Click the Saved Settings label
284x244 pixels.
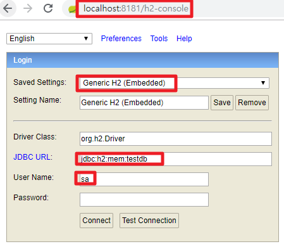click(x=40, y=82)
